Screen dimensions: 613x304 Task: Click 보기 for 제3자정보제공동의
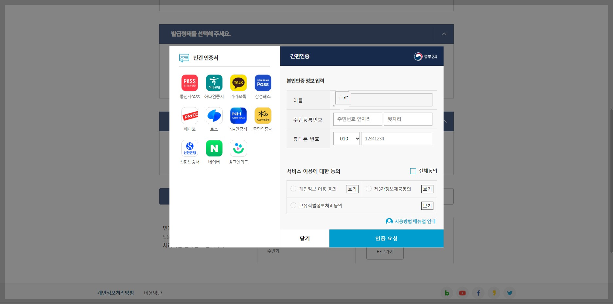pyautogui.click(x=427, y=189)
